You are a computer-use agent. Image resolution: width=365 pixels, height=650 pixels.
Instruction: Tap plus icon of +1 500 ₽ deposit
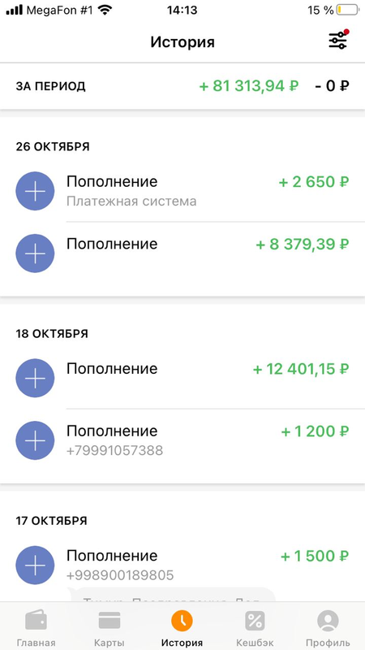click(x=35, y=565)
